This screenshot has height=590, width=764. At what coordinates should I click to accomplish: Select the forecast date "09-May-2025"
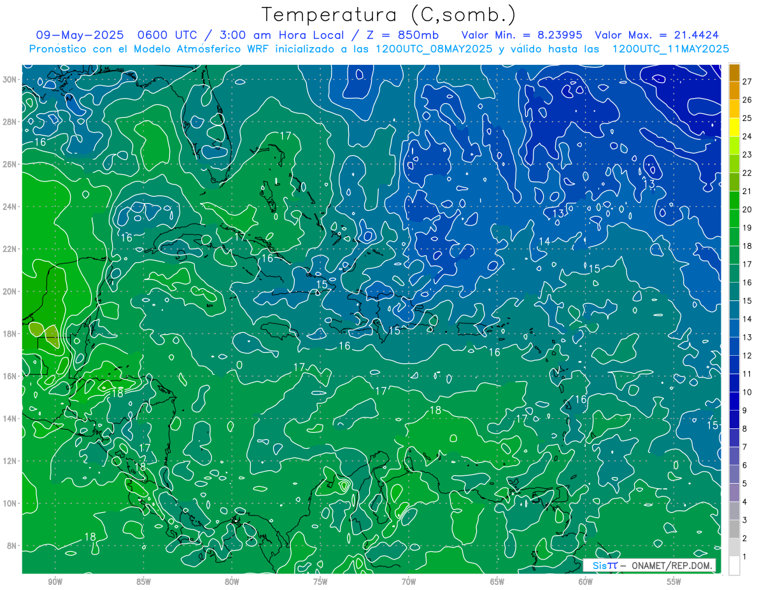81,35
